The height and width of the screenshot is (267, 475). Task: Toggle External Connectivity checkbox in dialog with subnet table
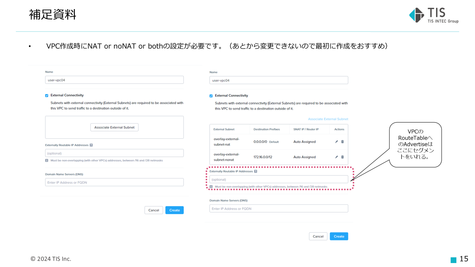tap(211, 96)
